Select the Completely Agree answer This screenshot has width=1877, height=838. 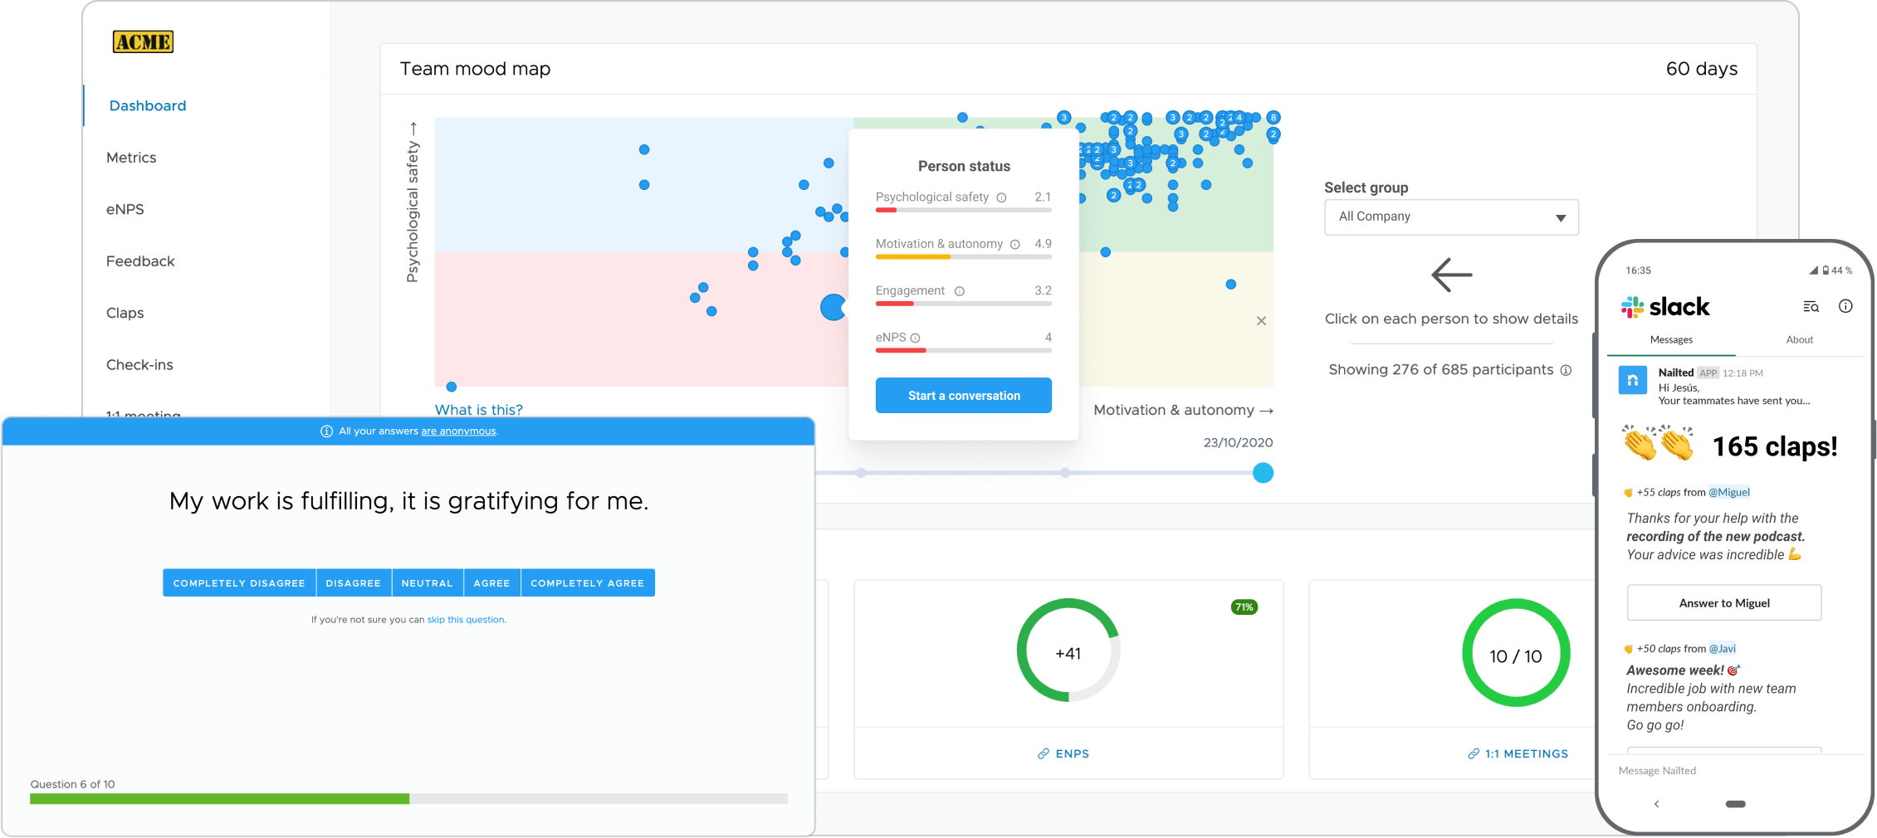(x=588, y=583)
